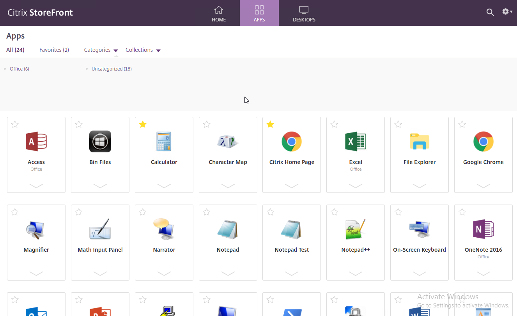Image resolution: width=517 pixels, height=316 pixels.
Task: Launch the On-Screen Keyboard icon
Action: click(420, 229)
